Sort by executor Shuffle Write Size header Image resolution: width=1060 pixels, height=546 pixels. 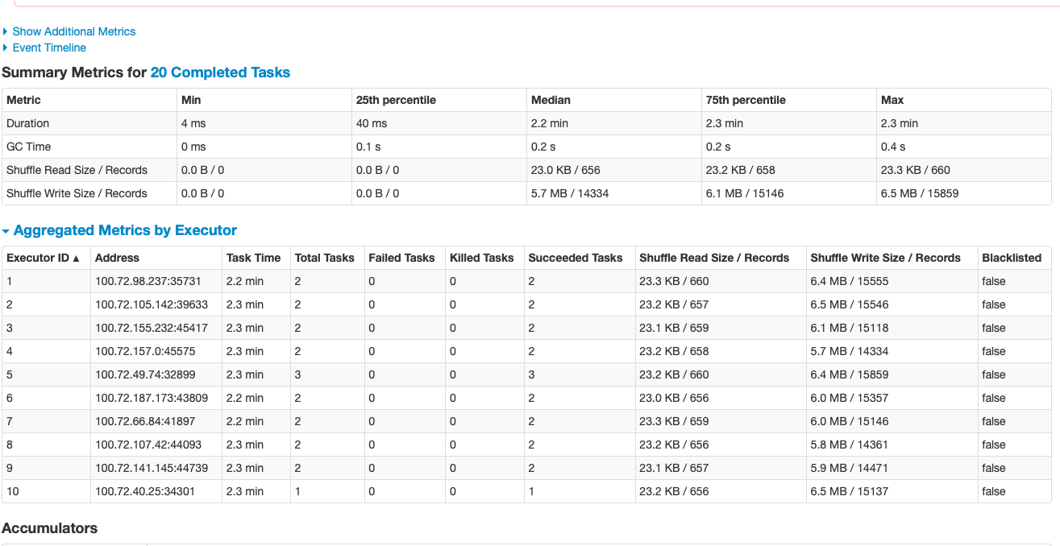click(x=885, y=258)
